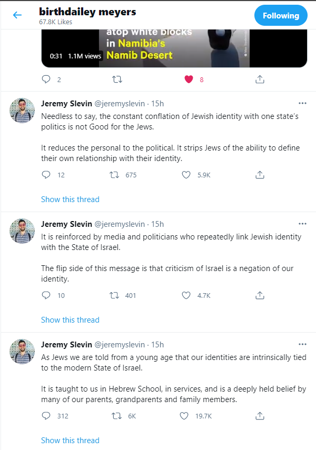
Task: Retweet the Namib Desert video tweet
Action: [117, 79]
